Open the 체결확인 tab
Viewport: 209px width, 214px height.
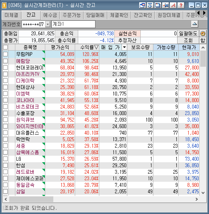pyautogui.click(x=119, y=15)
